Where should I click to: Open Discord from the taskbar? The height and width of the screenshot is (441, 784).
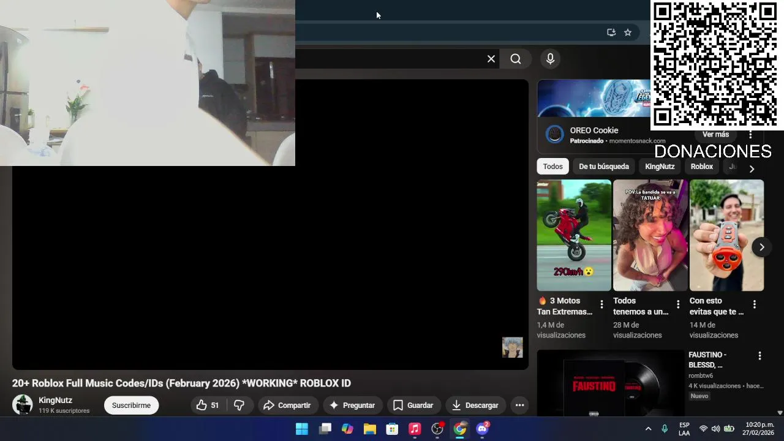coord(483,429)
